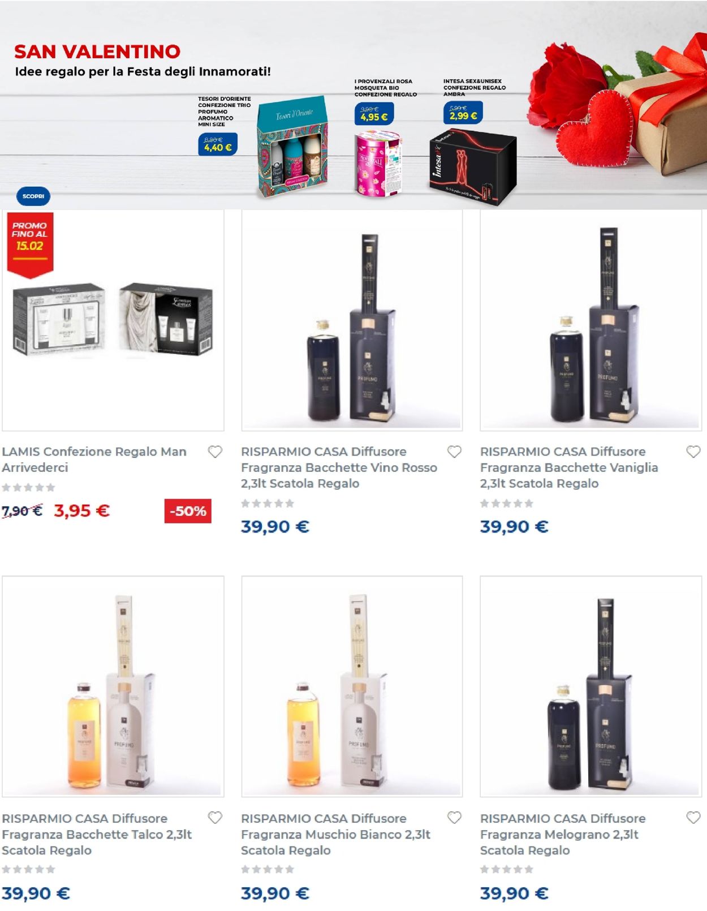Add Melograno diffuser to favorites
Screen dimensions: 707x911
[693, 818]
